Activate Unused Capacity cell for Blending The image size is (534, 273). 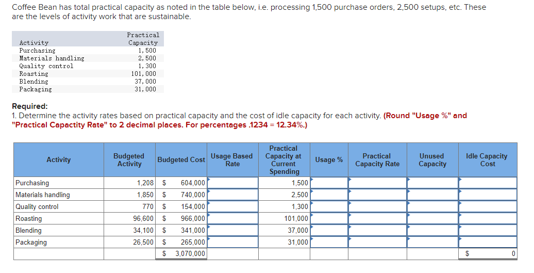(432, 230)
